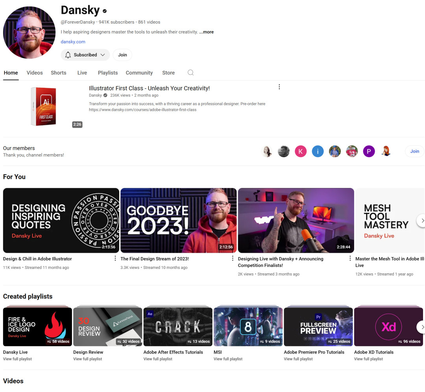Open the menu for the Designing Live with Dansky video
Viewport: 425px width, 392px height.
350,258
